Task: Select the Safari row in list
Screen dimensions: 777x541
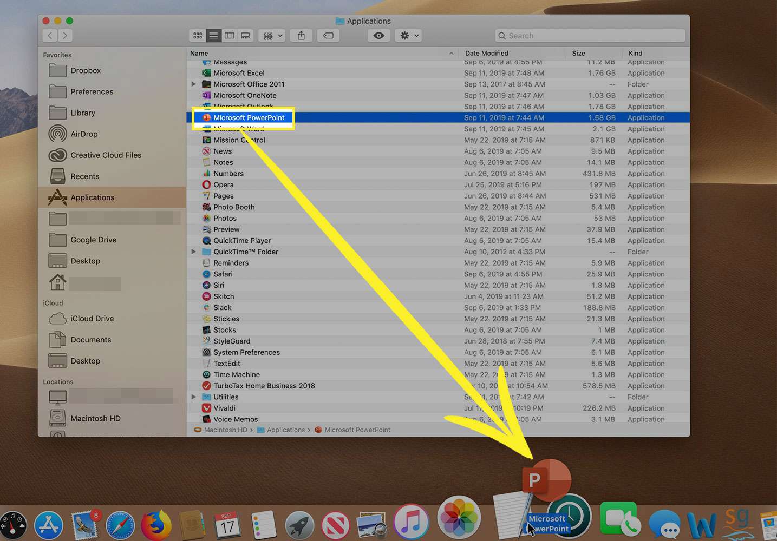Action: (x=438, y=274)
